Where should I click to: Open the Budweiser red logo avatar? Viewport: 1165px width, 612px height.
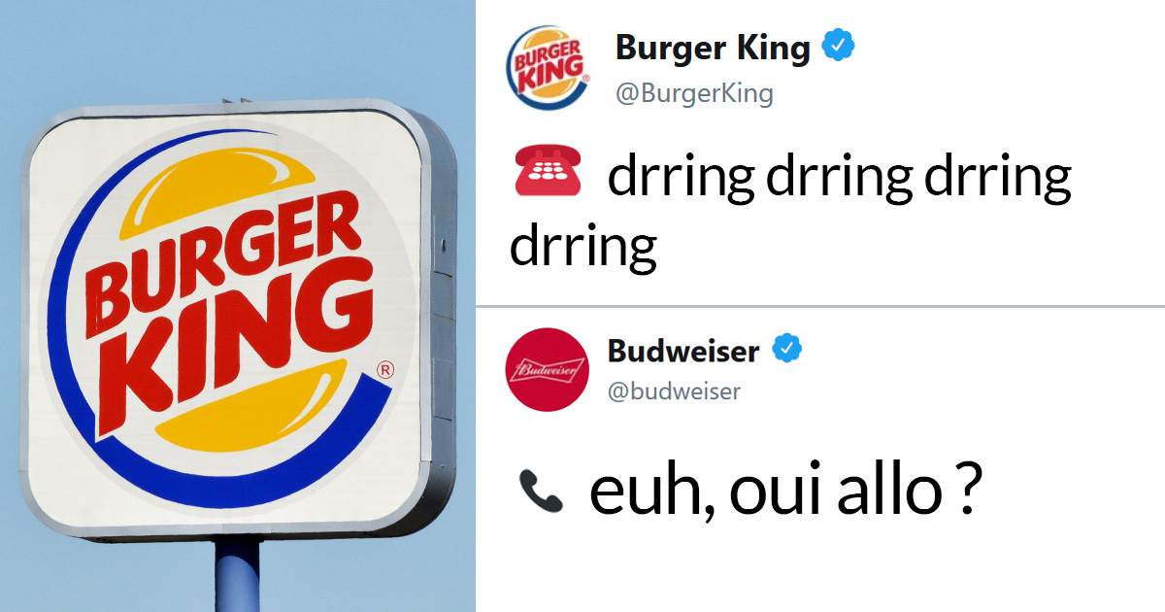(x=548, y=369)
